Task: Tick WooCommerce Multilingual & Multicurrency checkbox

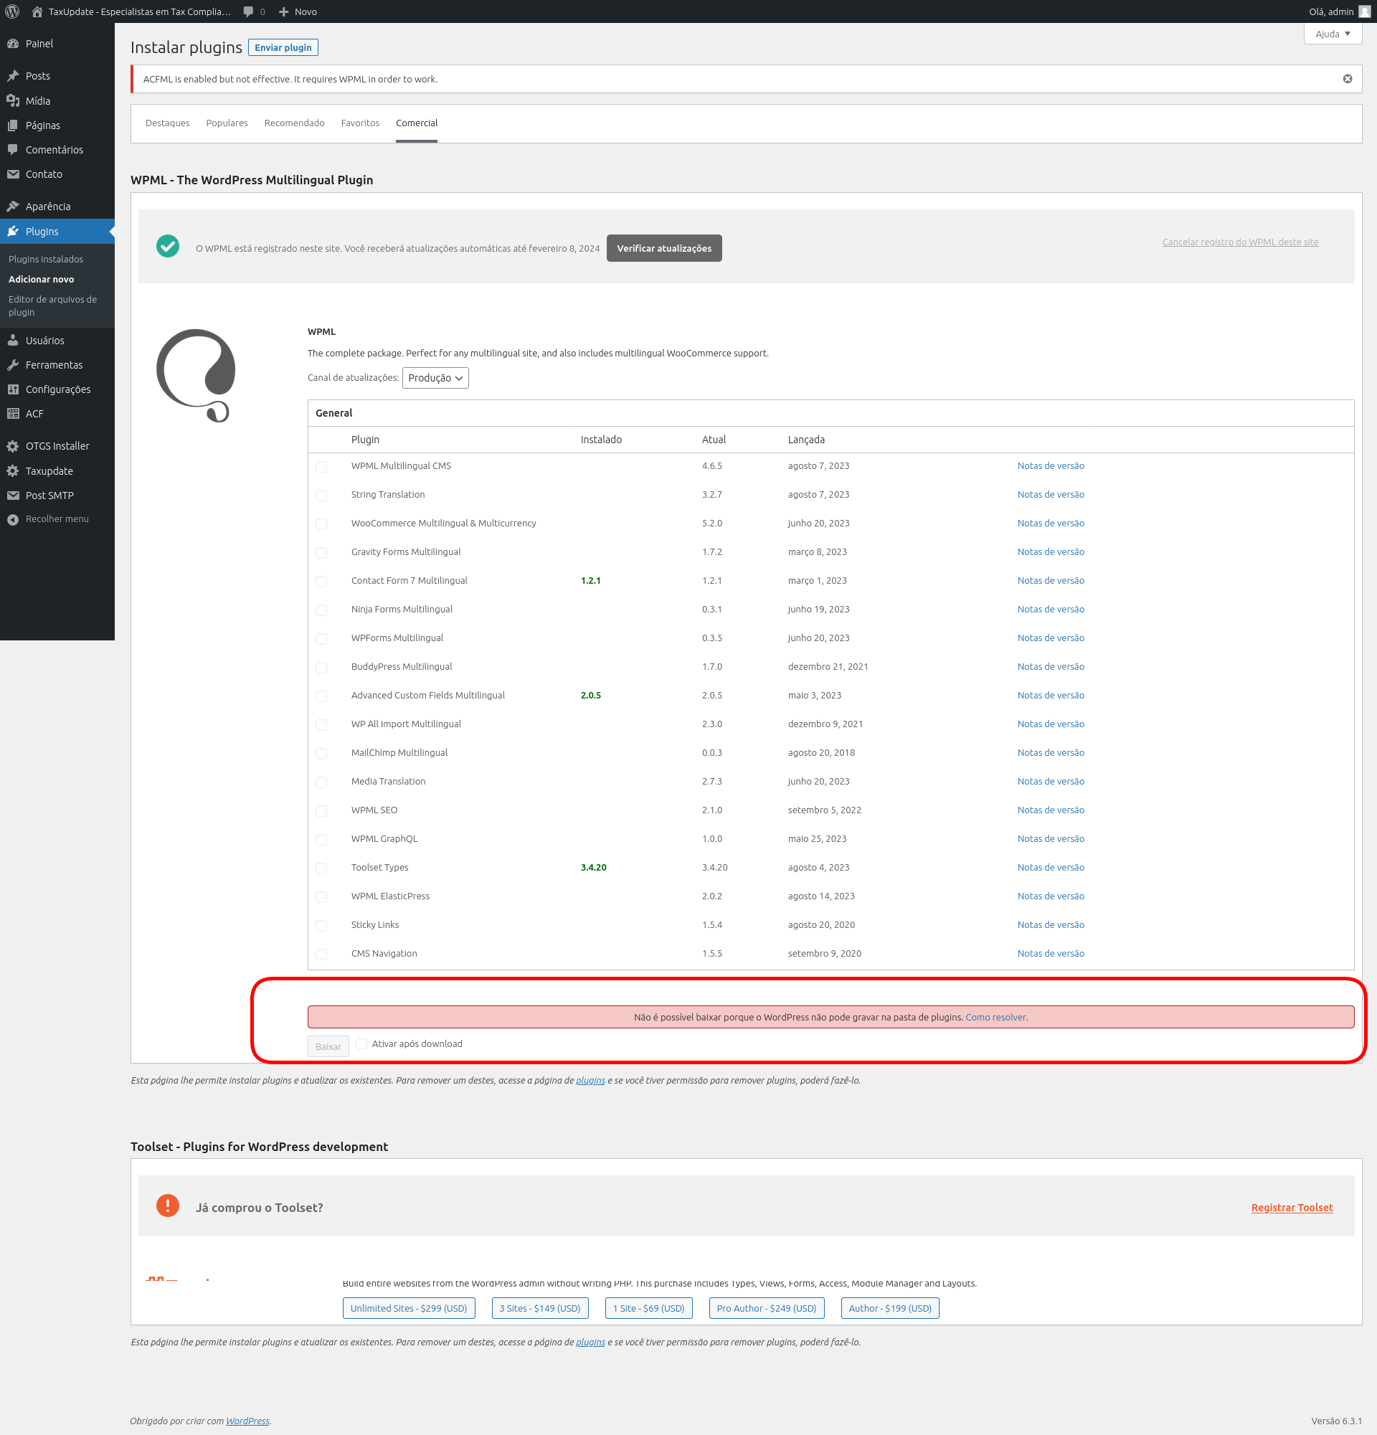Action: [x=321, y=524]
